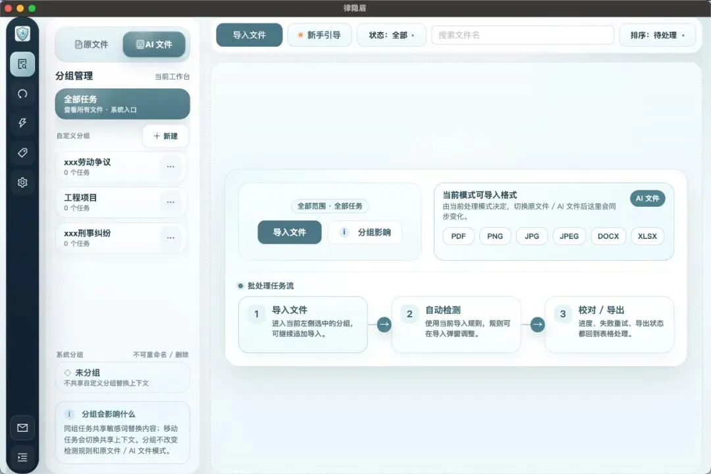
Task: Click the 当前模式可导入格式 heading
Action: click(x=480, y=195)
